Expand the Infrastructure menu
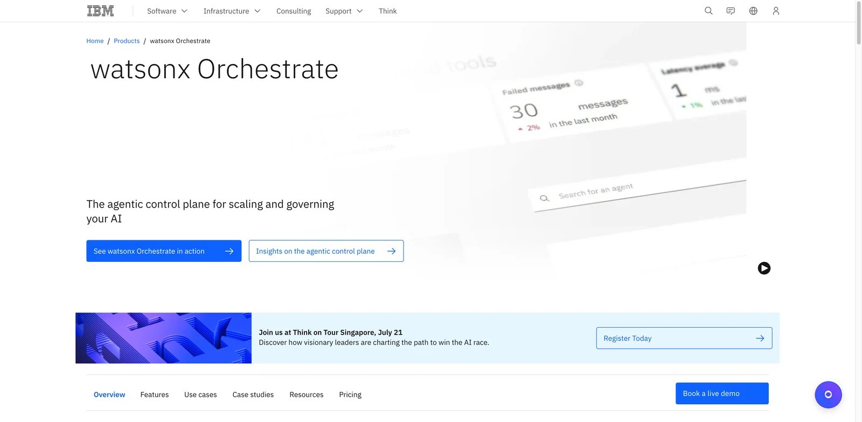The image size is (862, 422). tap(232, 11)
